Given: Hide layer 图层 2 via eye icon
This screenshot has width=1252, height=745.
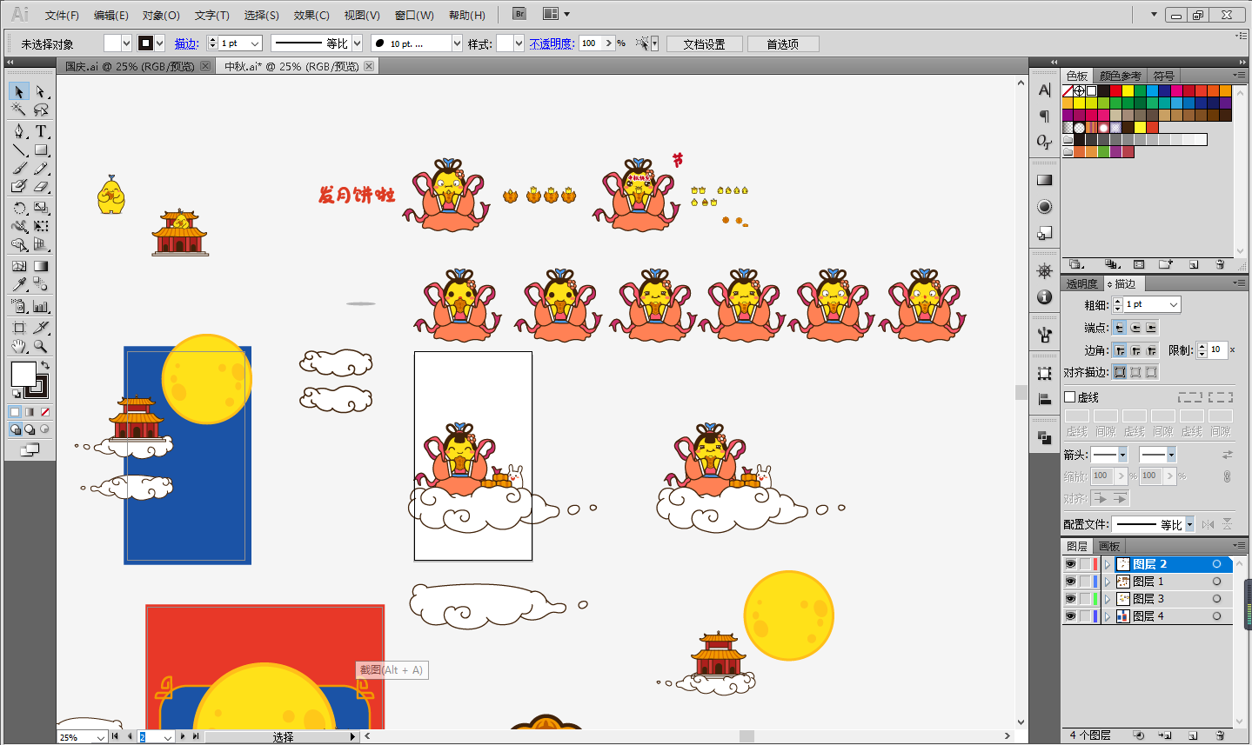Looking at the screenshot, I should [1070, 564].
